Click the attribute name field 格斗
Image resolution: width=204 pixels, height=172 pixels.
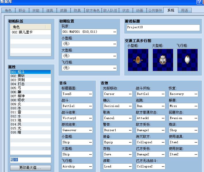tap(31, 160)
